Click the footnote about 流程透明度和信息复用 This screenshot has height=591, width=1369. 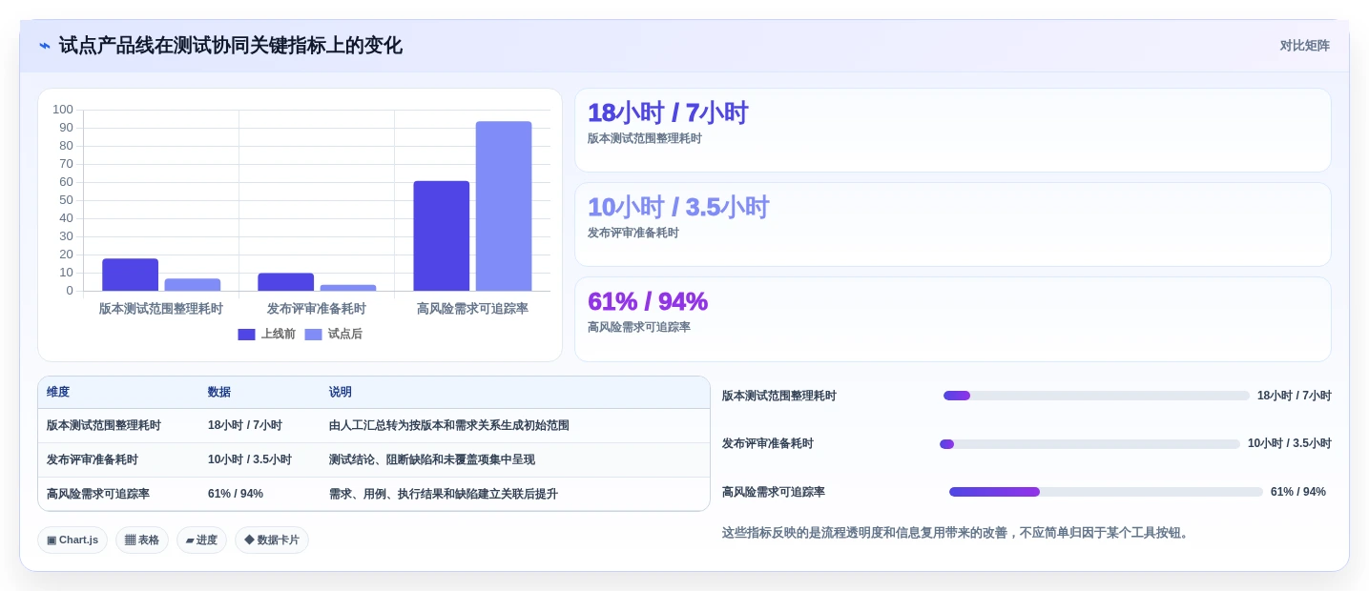(957, 533)
